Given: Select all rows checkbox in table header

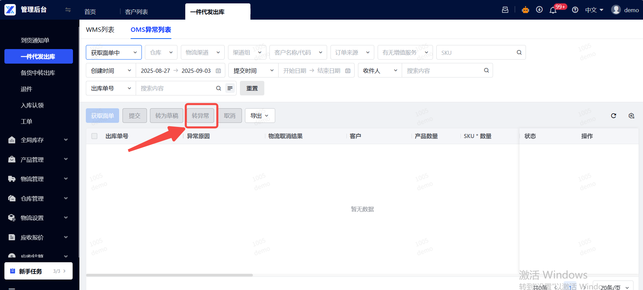Looking at the screenshot, I should tap(94, 136).
